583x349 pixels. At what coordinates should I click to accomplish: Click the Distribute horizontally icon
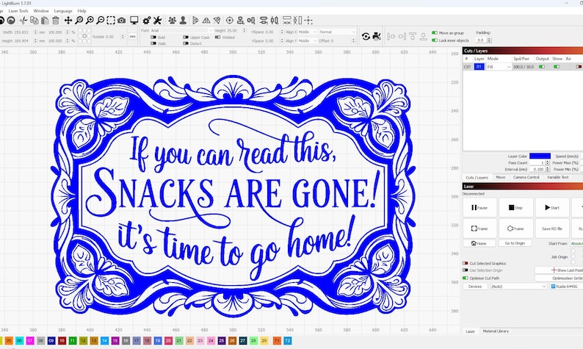coord(275,21)
